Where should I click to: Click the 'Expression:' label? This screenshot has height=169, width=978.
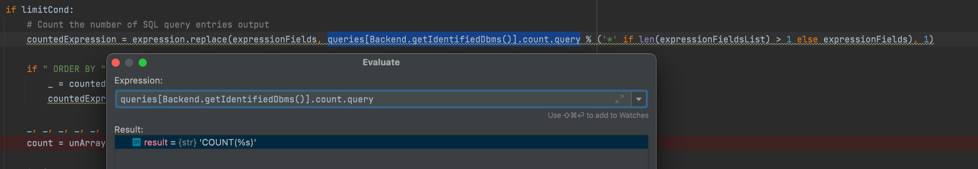coord(138,80)
